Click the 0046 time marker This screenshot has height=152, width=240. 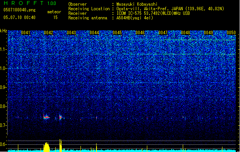click(x=140, y=33)
